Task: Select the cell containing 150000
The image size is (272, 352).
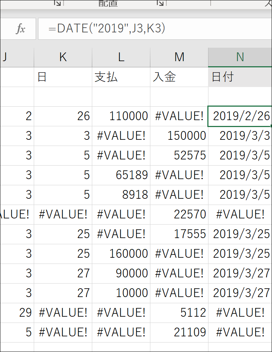Action: (179, 136)
